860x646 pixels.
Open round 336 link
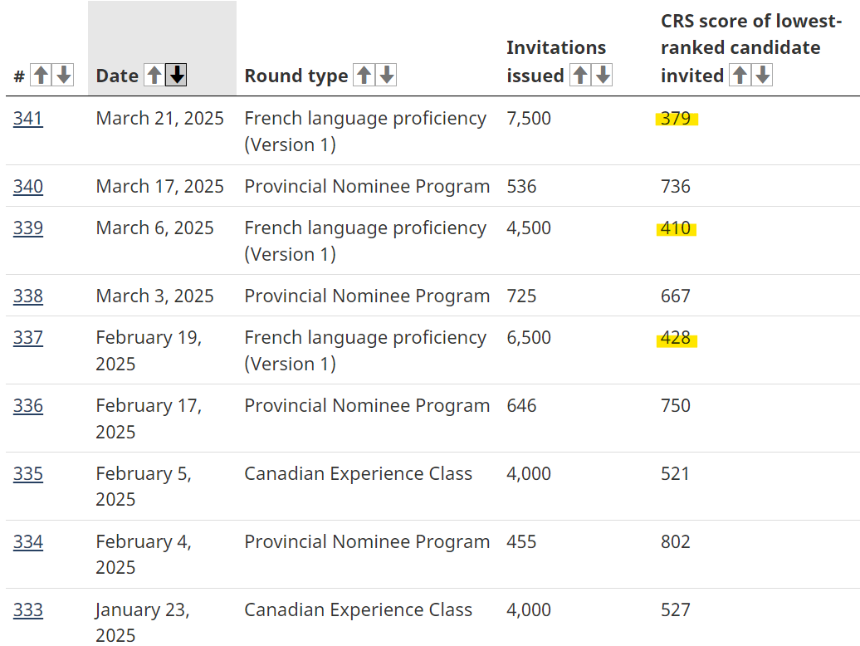tap(27, 406)
